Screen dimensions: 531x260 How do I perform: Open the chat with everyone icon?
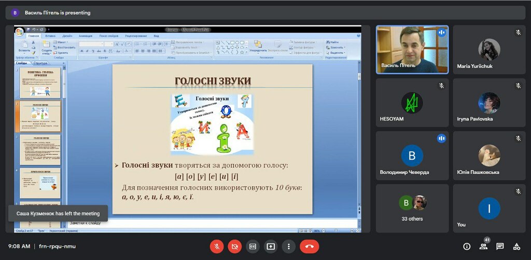coord(500,247)
